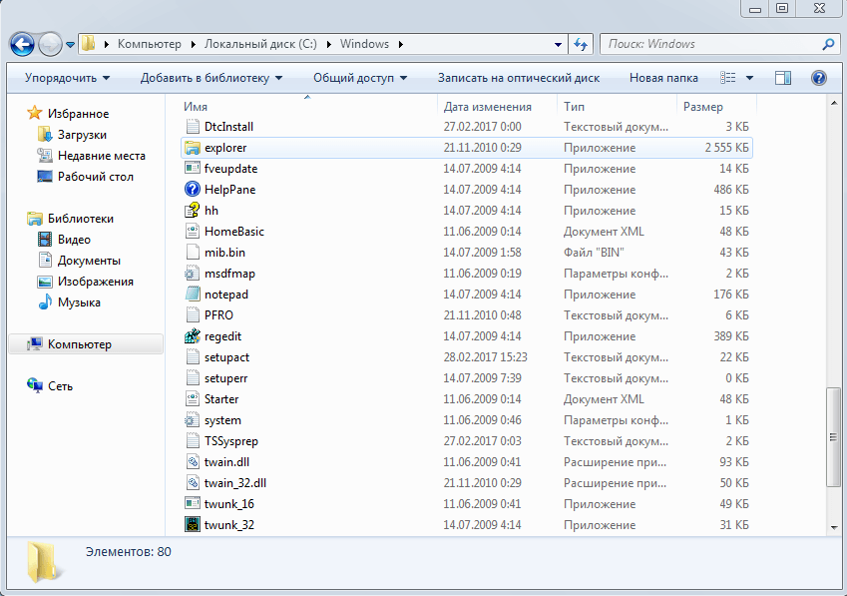
Task: Click Локальный диск (C:) breadcrumb
Action: click(260, 44)
